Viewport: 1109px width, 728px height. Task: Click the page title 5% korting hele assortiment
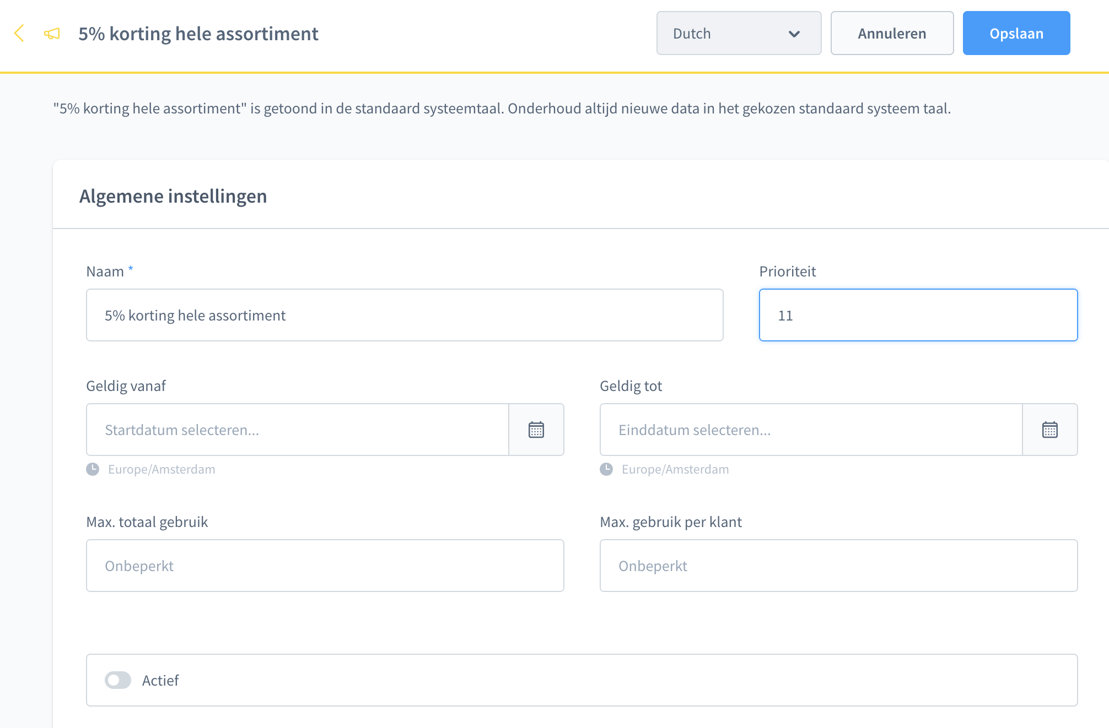pyautogui.click(x=198, y=34)
